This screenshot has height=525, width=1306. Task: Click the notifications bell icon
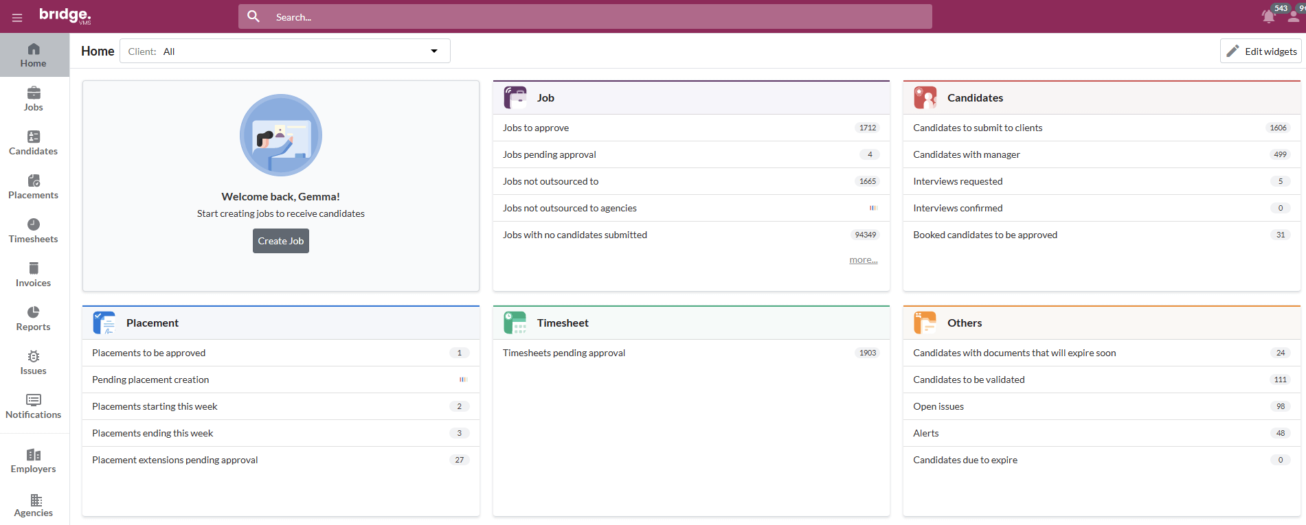tap(1268, 17)
